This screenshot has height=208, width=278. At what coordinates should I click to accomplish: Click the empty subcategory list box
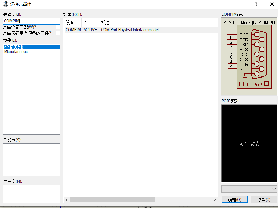pos(32,160)
